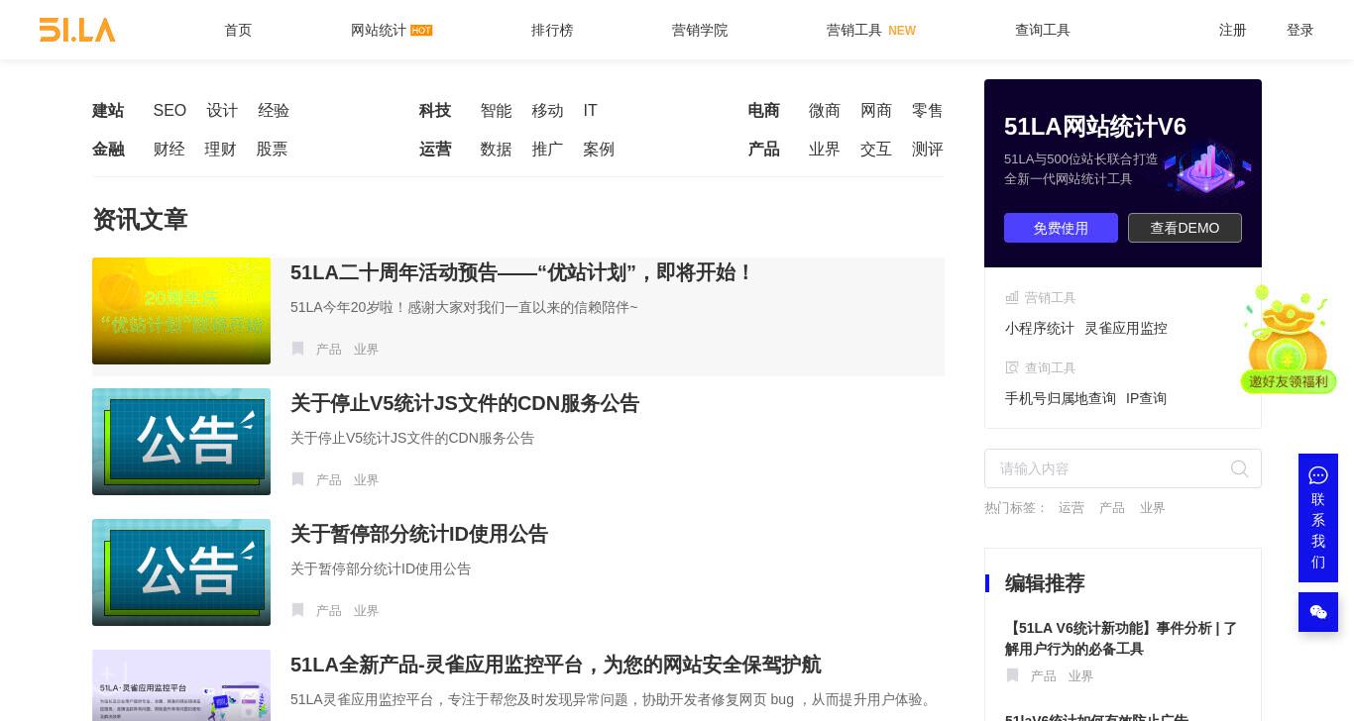The width and height of the screenshot is (1354, 721).
Task: Click the 注册 link
Action: tap(1233, 30)
